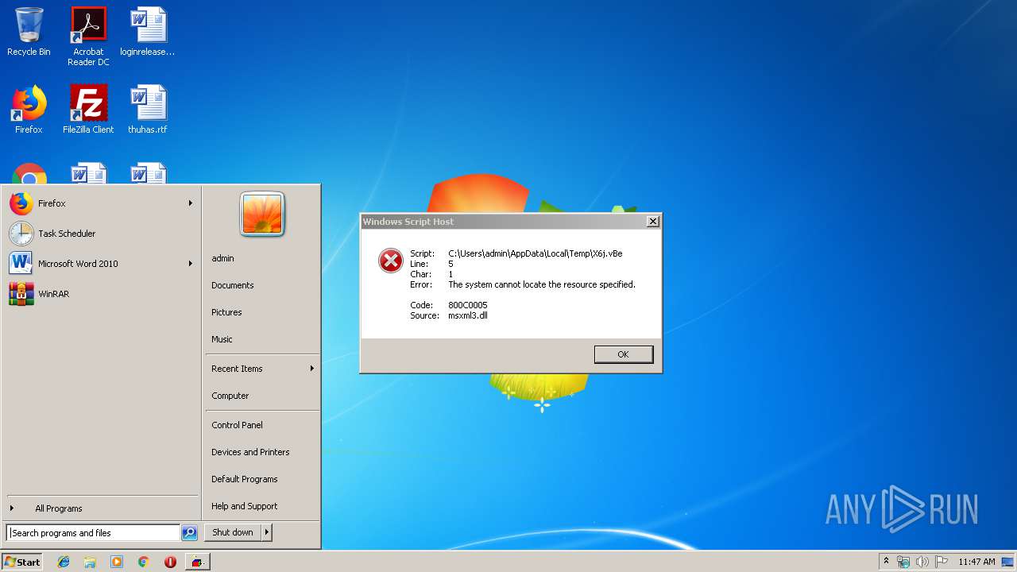1017x572 pixels.
Task: Click error code 800C0005 text
Action: click(468, 305)
